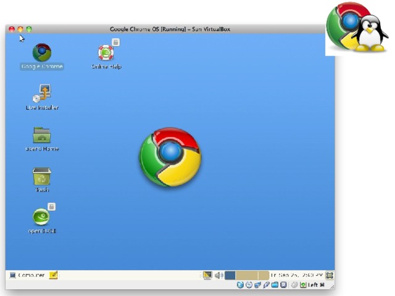
Task: Open the Online Help desktop shortcut
Action: click(106, 52)
